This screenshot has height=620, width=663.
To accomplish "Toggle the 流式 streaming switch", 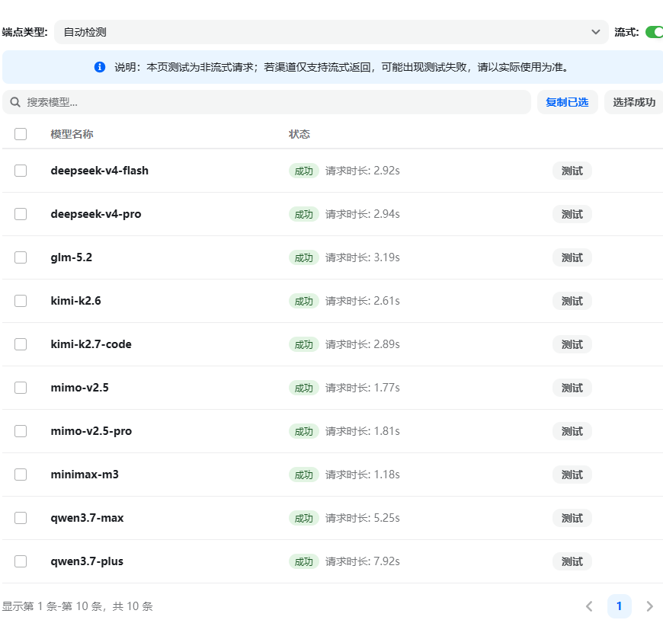I will pyautogui.click(x=654, y=32).
